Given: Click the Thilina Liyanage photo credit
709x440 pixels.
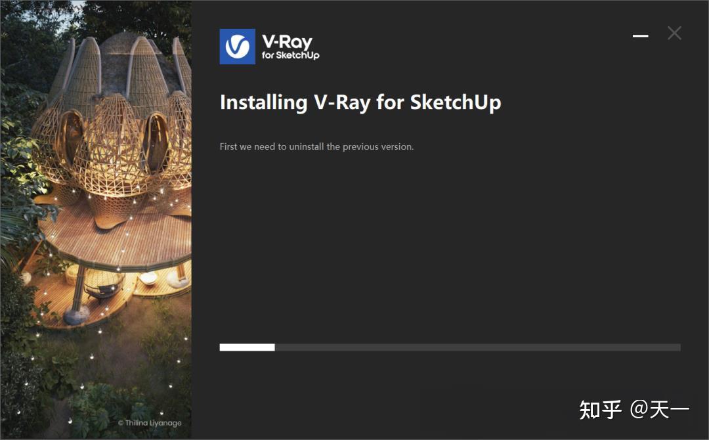Looking at the screenshot, I should coord(150,423).
